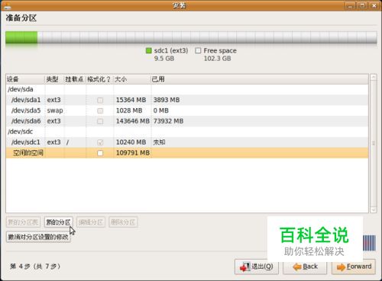Click the 退出(Q) quit button
Viewport: 382px width, 281px height.
pyautogui.click(x=257, y=267)
